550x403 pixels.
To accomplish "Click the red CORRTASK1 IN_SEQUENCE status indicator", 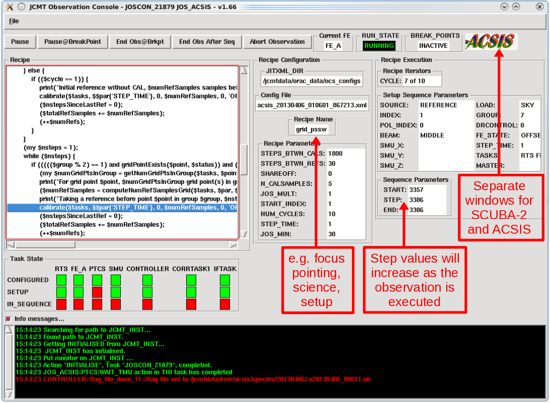I will pos(191,304).
